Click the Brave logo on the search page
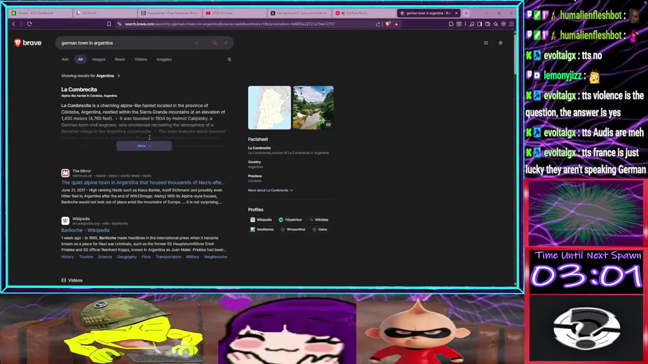 28,43
